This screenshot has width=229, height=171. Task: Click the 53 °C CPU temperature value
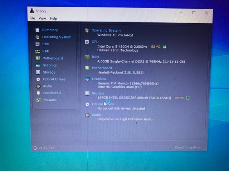[156, 47]
